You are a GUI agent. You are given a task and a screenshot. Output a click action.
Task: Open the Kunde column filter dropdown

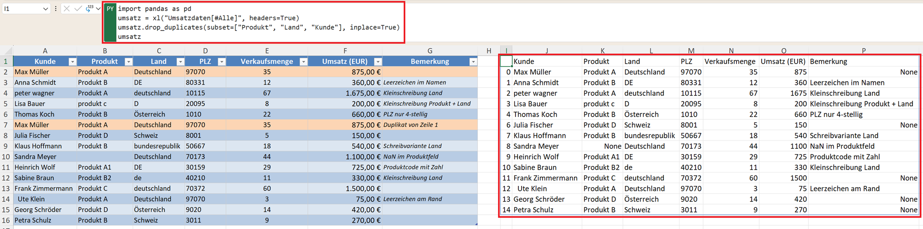click(x=72, y=61)
